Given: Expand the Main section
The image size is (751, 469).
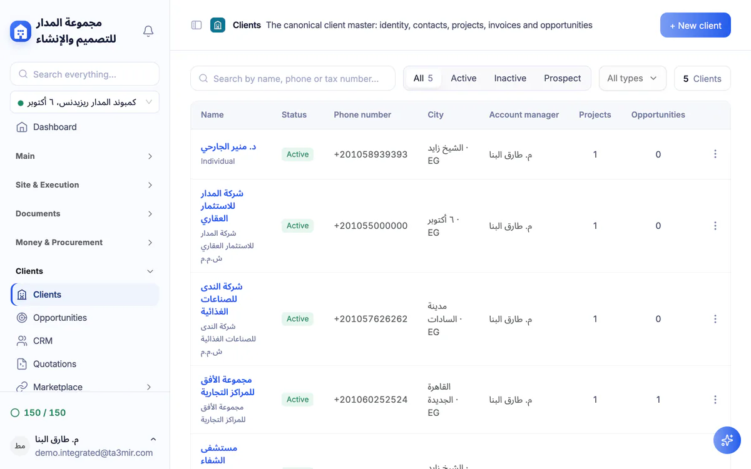Looking at the screenshot, I should tap(84, 156).
